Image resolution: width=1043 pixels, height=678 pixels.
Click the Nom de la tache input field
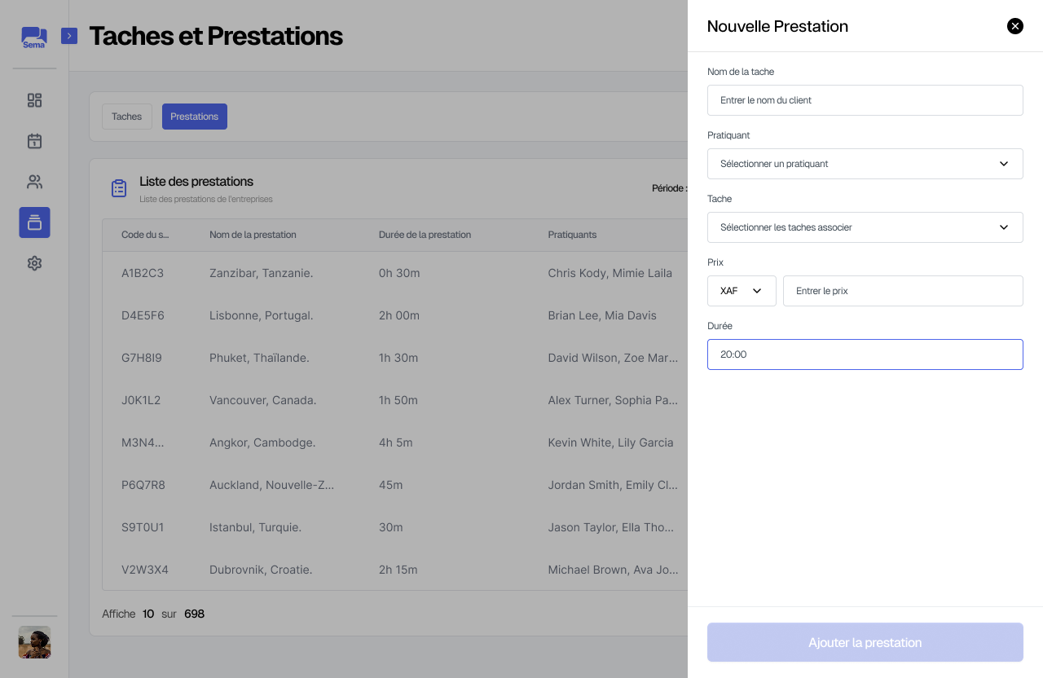tap(865, 100)
